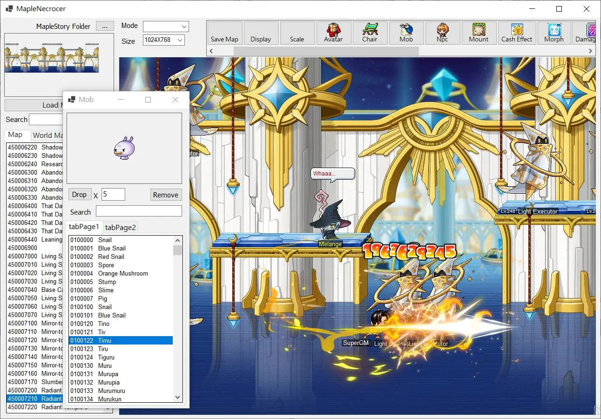This screenshot has width=601, height=419.
Task: Select mob 0100121 Tiv
Action: click(121, 332)
